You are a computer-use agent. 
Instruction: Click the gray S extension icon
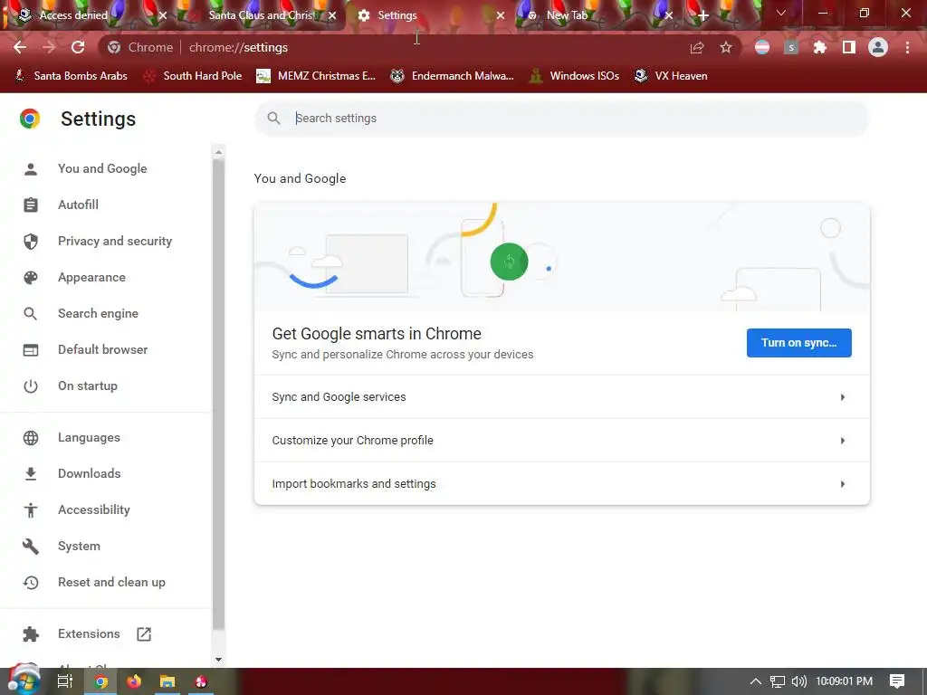[791, 47]
